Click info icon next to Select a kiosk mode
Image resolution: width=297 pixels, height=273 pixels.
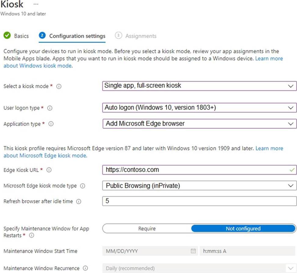pyautogui.click(x=59, y=86)
